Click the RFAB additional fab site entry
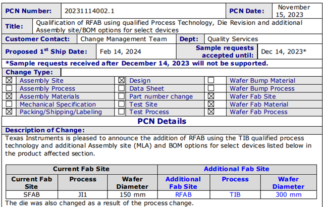Viewport: 323px width, 207px height. (x=184, y=194)
